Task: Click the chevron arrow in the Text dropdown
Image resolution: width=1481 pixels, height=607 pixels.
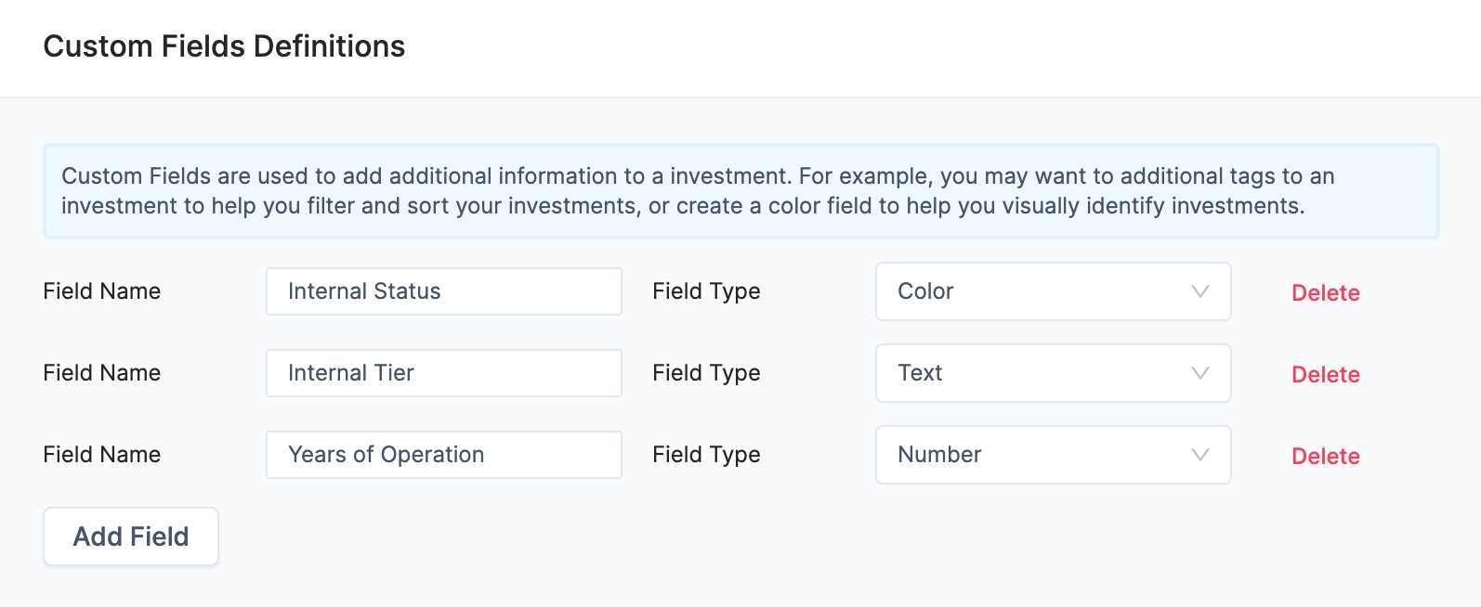Action: tap(1199, 373)
